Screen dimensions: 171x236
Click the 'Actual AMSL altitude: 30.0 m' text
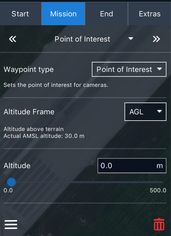(44, 136)
